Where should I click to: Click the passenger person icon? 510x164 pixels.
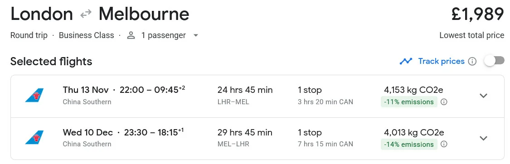pyautogui.click(x=131, y=35)
